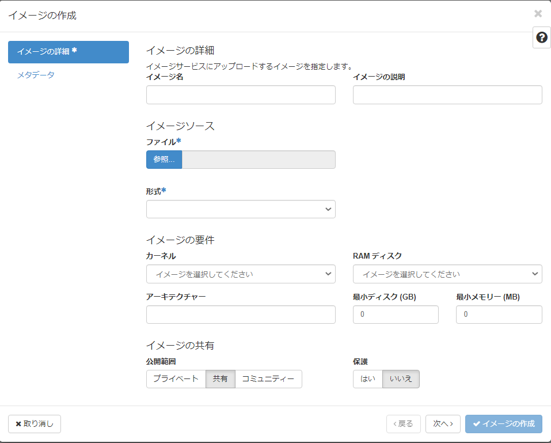Open the 形式 format dropdown

point(241,209)
